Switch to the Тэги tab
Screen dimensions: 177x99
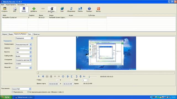pyautogui.click(x=30, y=34)
